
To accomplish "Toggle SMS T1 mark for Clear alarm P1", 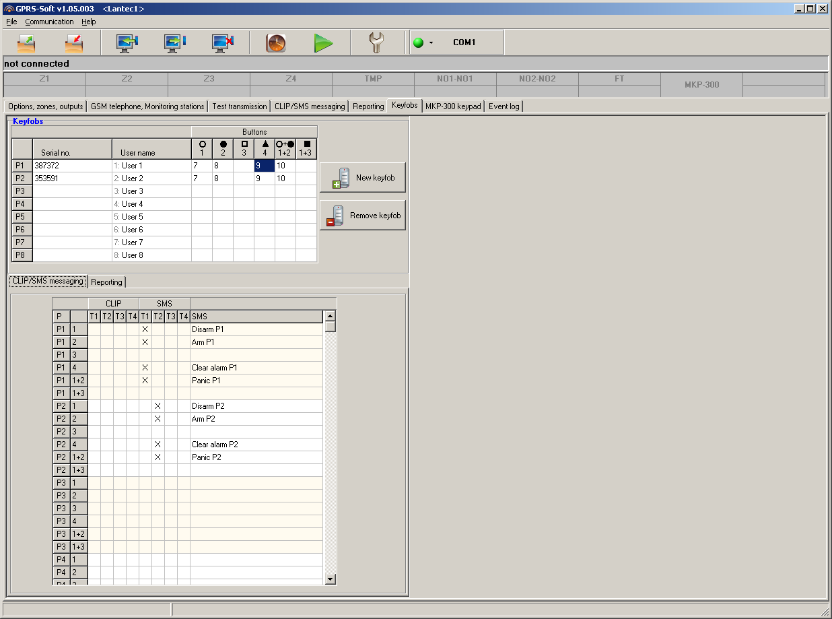I will point(145,368).
